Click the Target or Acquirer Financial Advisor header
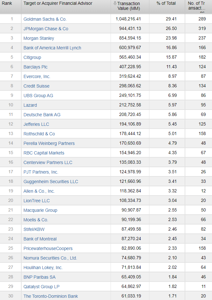212x300 pixels. click(x=58, y=3)
